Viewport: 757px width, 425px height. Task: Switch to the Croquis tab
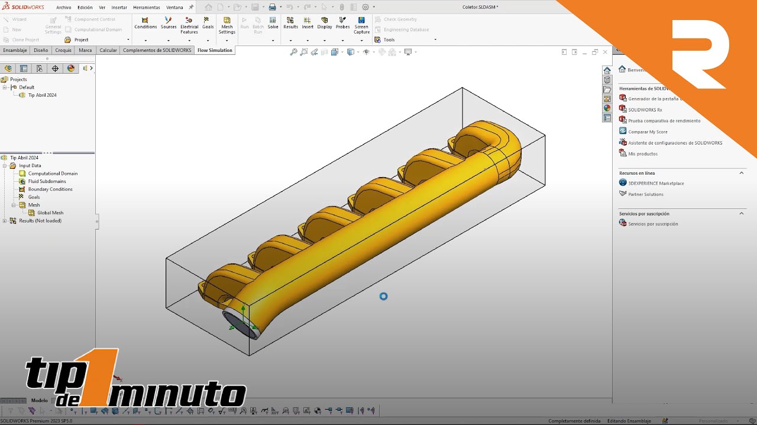pos(63,50)
